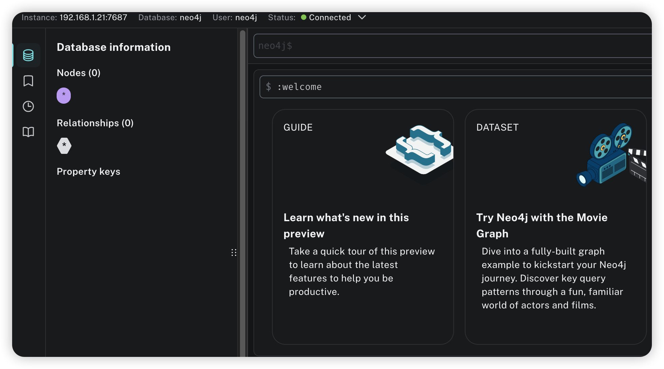Open the Movie Graph dataset card

click(x=555, y=227)
